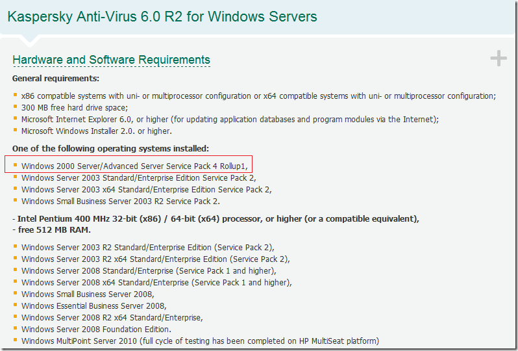Select the Microsoft Windows Installer 2.0 line
Screen dimensions: 518x351
97,131
